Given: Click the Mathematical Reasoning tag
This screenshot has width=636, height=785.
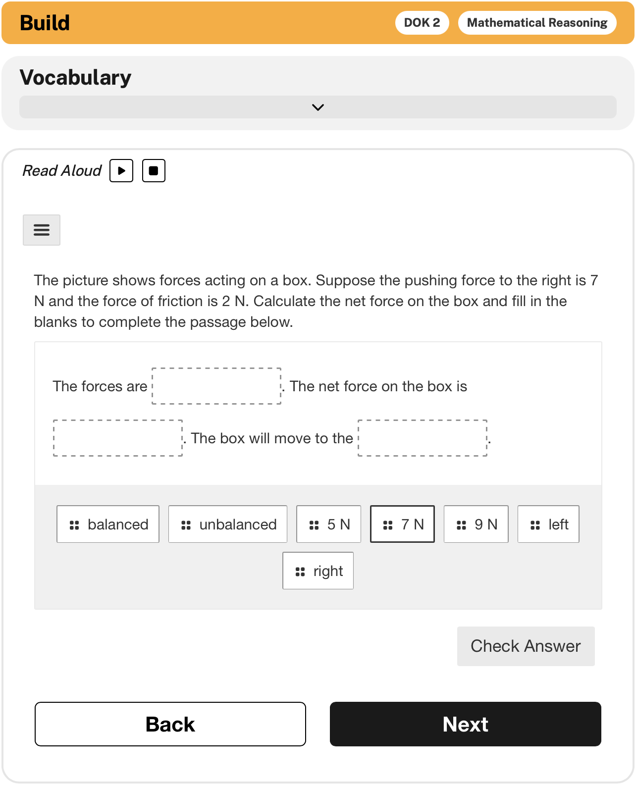Looking at the screenshot, I should pos(537,23).
